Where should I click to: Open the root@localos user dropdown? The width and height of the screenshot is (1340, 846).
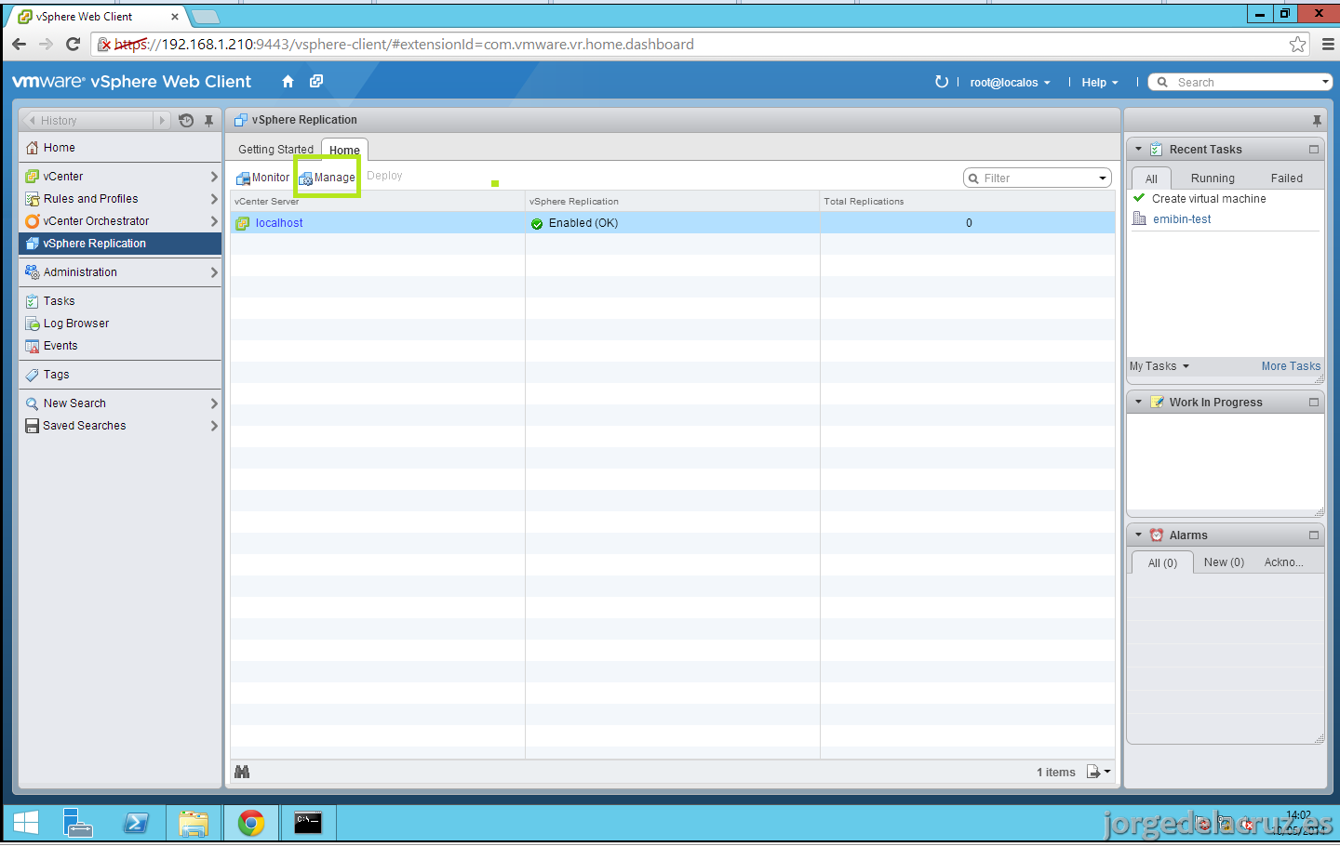1010,83
